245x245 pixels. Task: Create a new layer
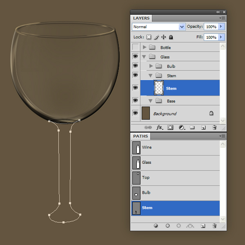[x=203, y=128]
